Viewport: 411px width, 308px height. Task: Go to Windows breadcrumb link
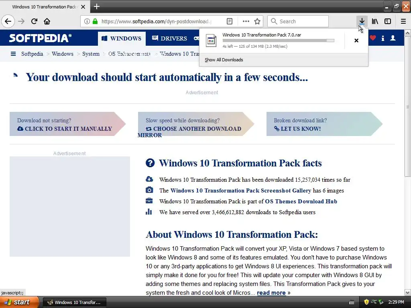(x=62, y=54)
